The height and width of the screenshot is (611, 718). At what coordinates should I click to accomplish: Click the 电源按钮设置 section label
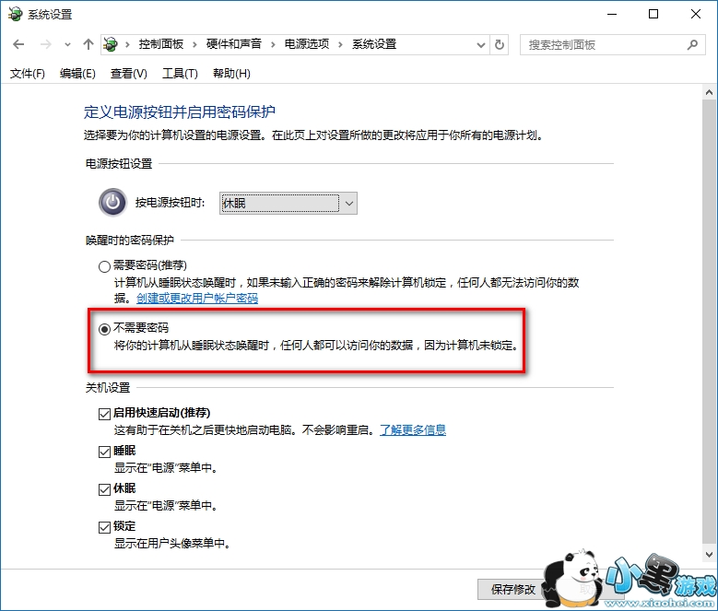click(x=119, y=164)
